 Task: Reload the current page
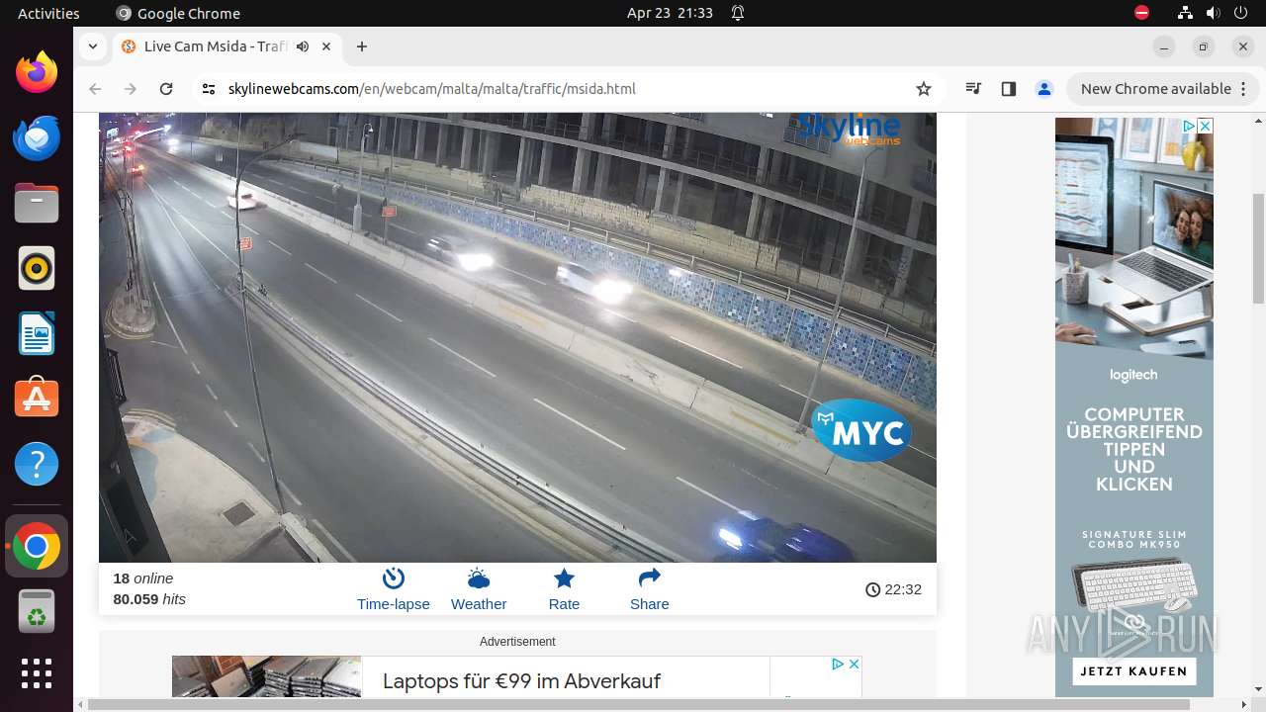166,89
